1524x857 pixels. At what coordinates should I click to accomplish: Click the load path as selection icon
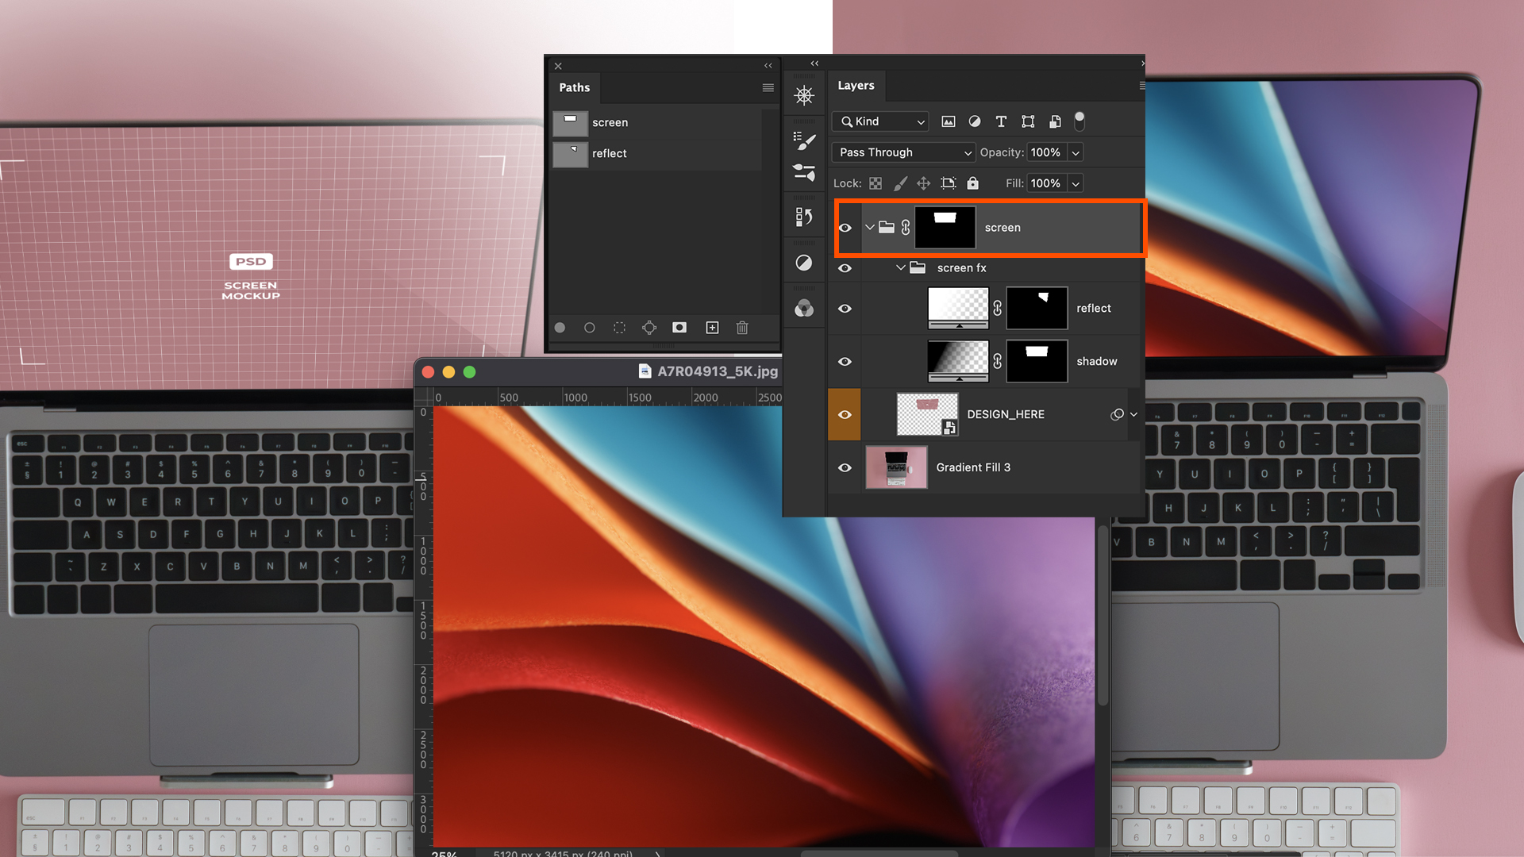click(619, 328)
